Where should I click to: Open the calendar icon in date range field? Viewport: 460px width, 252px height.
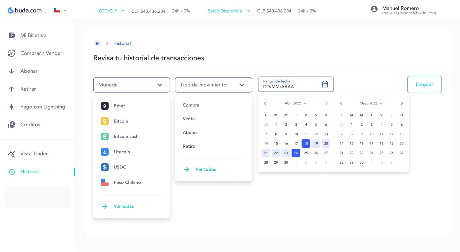click(325, 84)
